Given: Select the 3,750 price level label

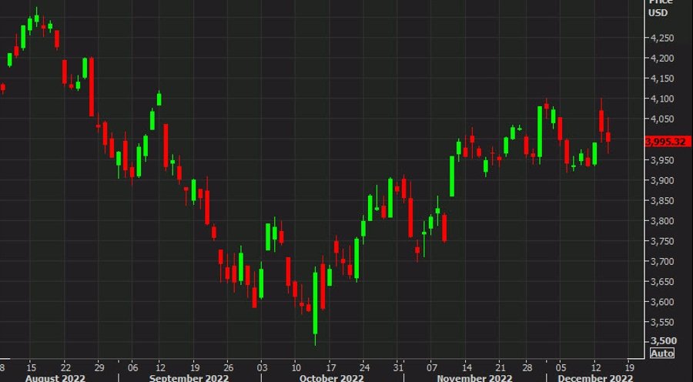Looking at the screenshot, I should tap(662, 241).
